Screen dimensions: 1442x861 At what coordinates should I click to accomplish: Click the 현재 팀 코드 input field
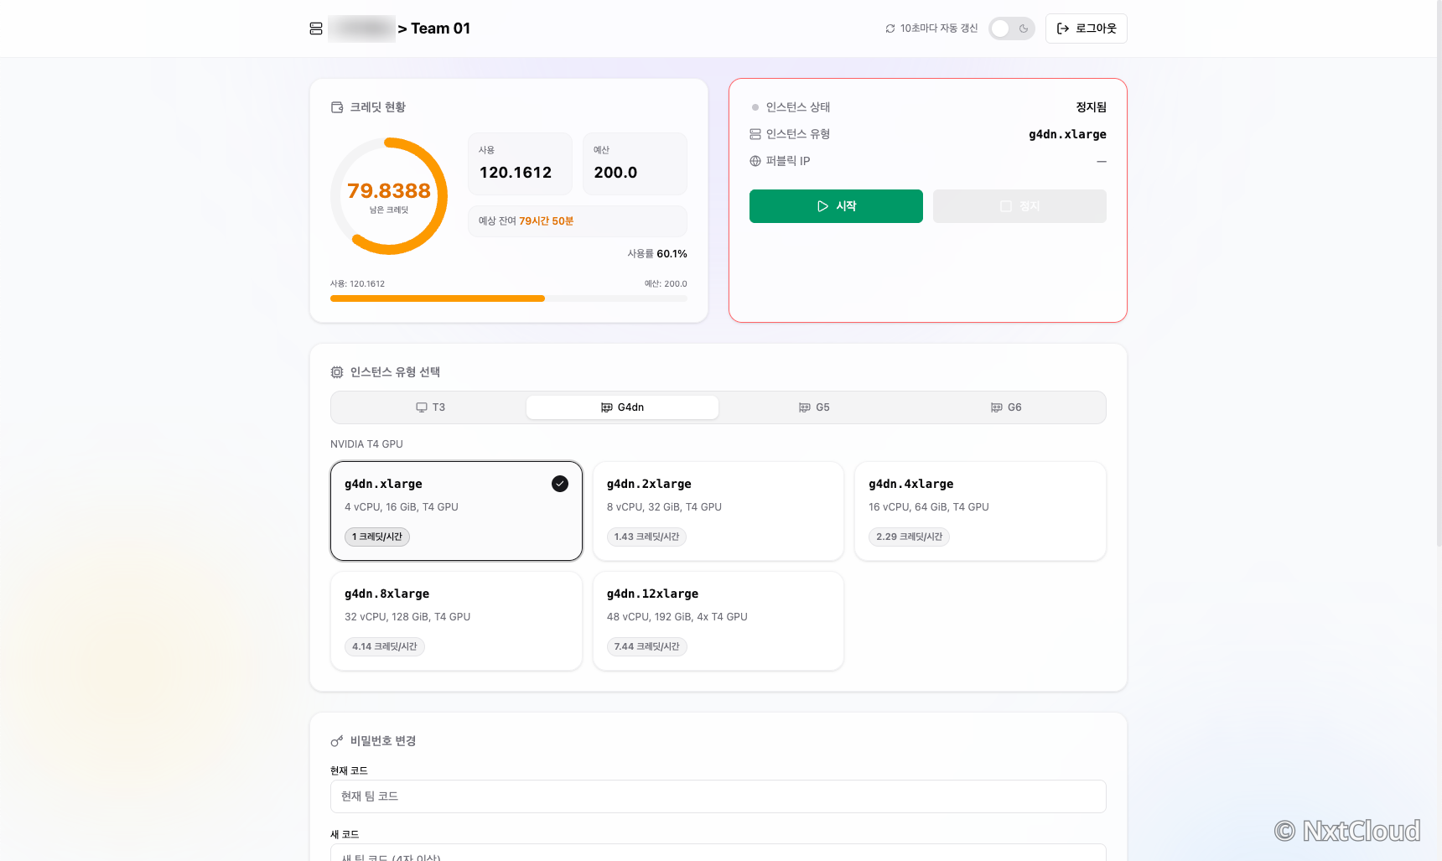[718, 796]
